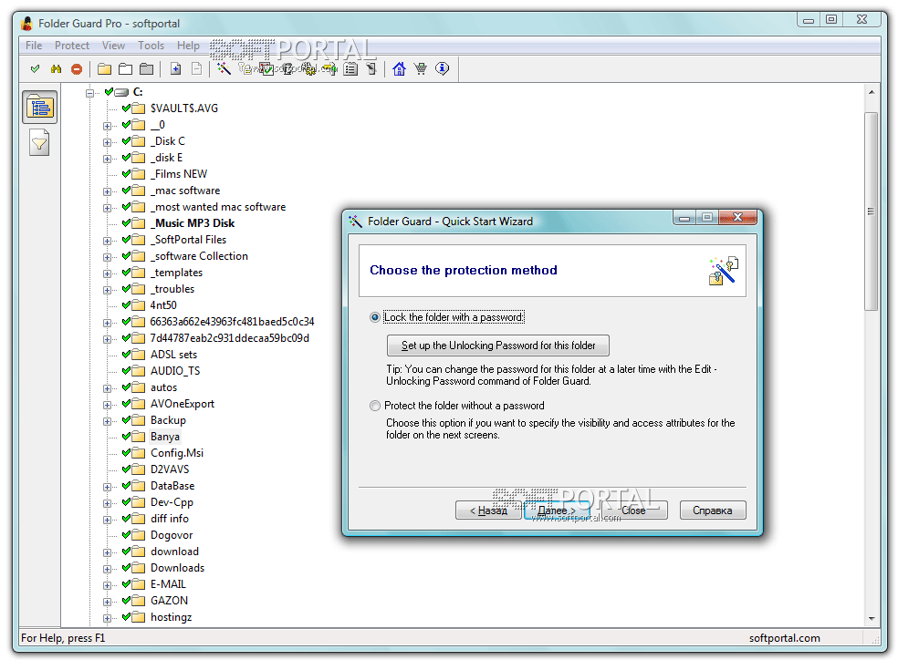Select the _Music MP3 Disk folder

(193, 223)
